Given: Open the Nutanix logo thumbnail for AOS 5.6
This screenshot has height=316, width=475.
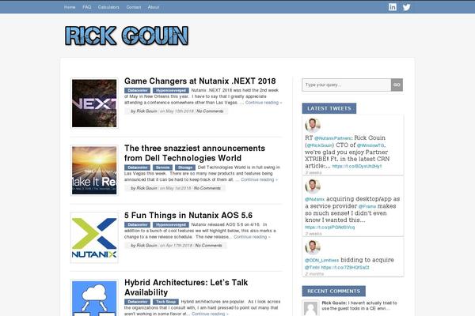Looking at the screenshot, I should tap(94, 237).
